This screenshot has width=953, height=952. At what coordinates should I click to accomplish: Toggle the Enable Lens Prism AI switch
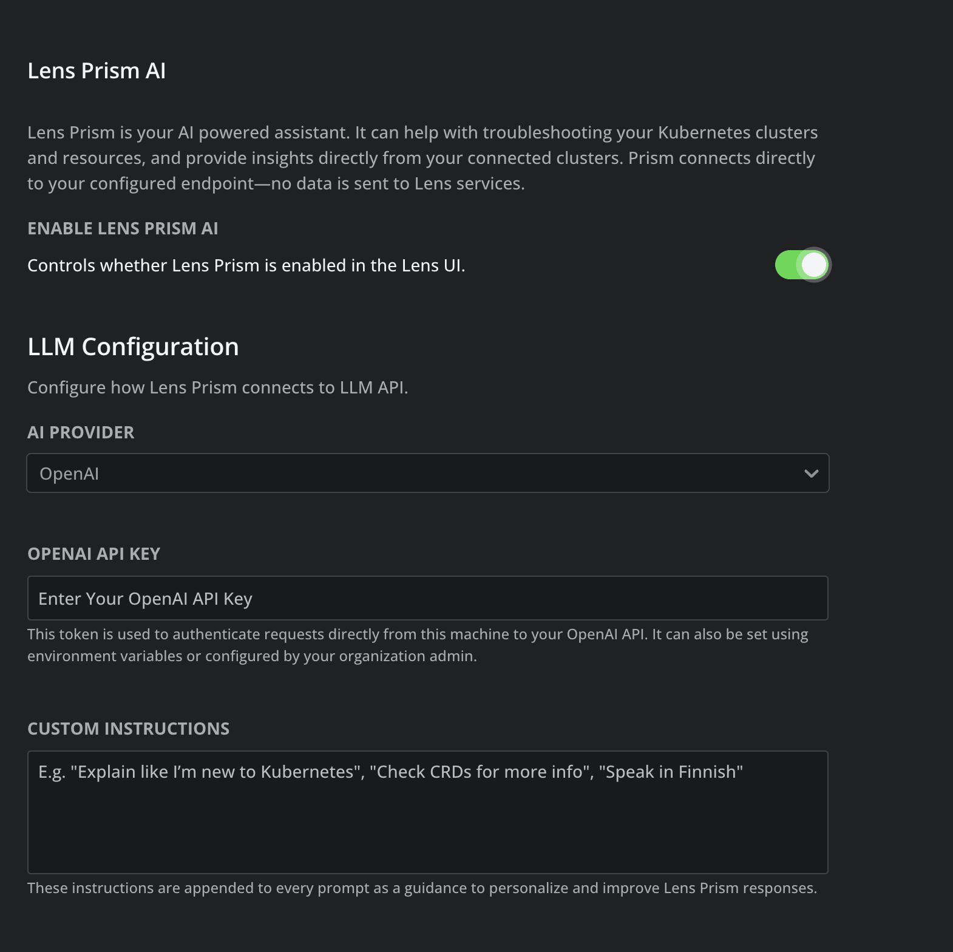pos(803,265)
